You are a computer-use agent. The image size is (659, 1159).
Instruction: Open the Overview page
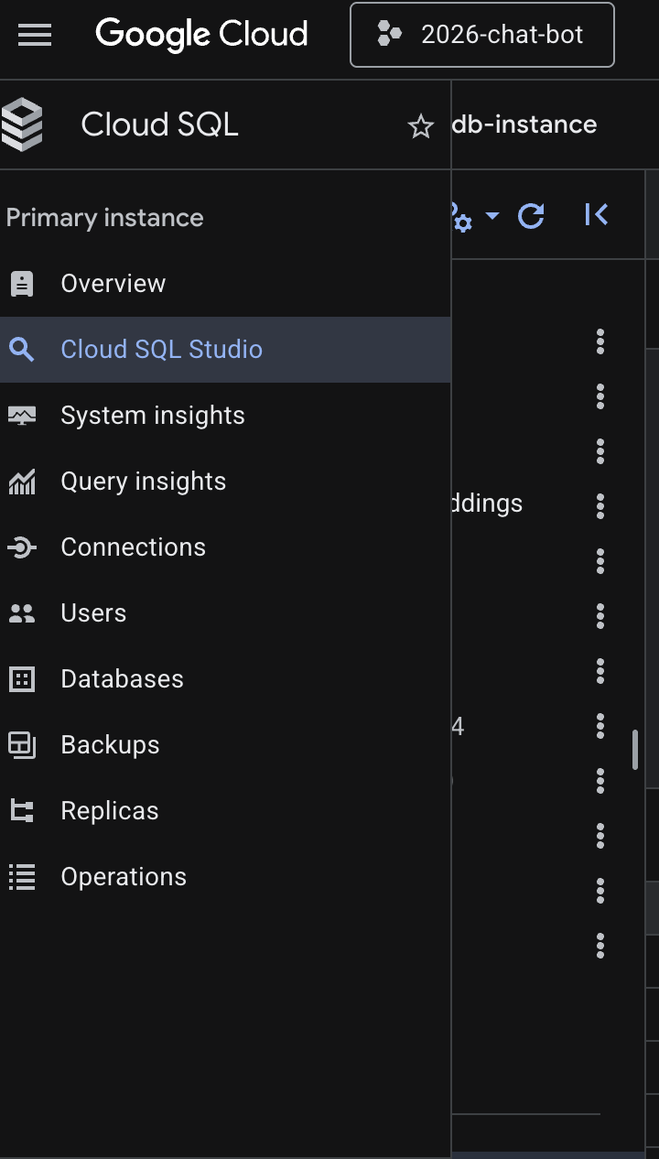(225, 284)
